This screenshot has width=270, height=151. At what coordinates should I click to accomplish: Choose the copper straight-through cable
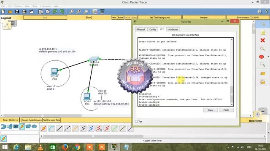[x=59, y=128]
